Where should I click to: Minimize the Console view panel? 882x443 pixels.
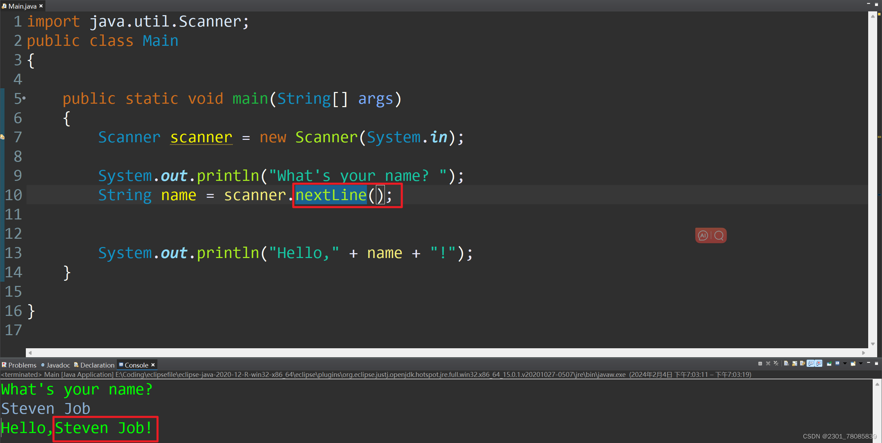pyautogui.click(x=869, y=363)
